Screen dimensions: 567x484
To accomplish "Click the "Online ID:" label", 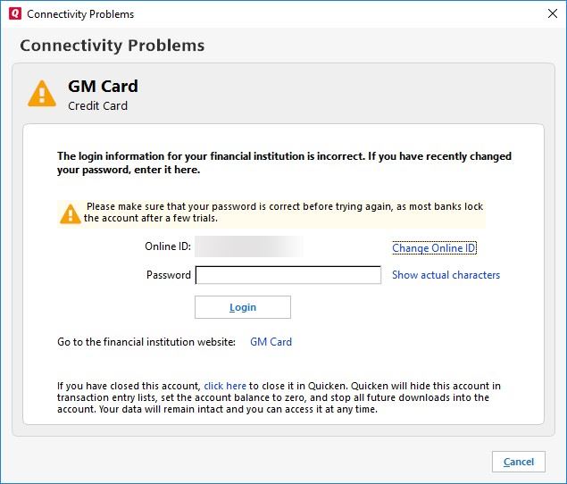I will click(168, 246).
